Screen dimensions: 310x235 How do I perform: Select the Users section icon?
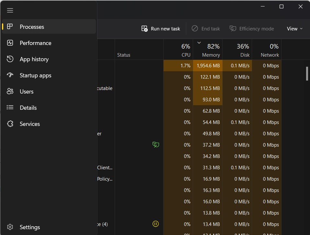click(10, 91)
